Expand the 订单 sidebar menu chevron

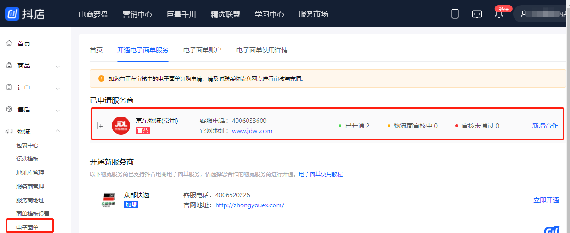coord(58,88)
